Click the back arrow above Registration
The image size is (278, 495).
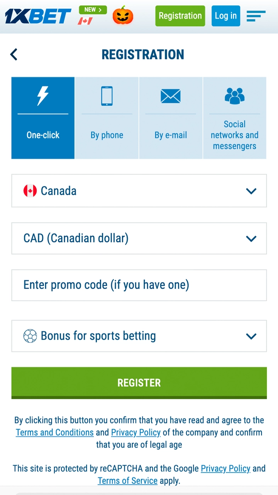click(x=14, y=54)
